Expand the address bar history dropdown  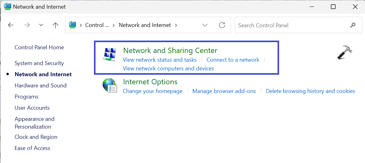(x=205, y=25)
